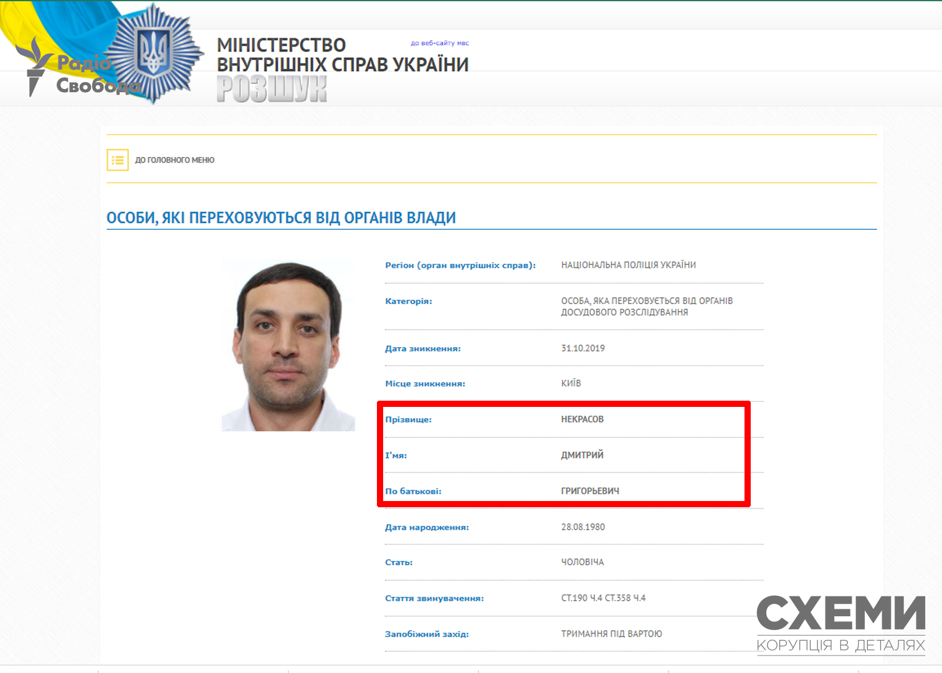Open the 'до веб-сайту мвс' link

pyautogui.click(x=439, y=43)
